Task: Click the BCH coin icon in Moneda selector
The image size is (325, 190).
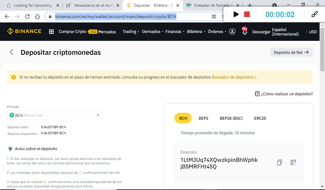Action: click(12, 115)
